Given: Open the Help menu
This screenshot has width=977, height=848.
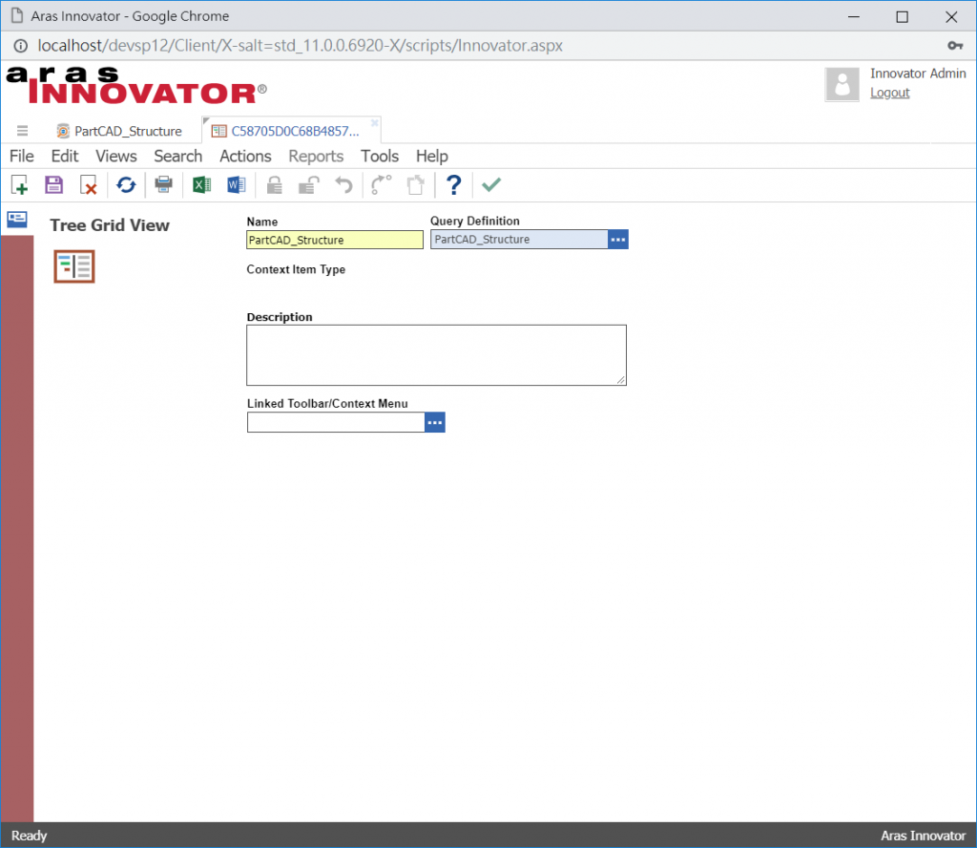Looking at the screenshot, I should coord(432,156).
